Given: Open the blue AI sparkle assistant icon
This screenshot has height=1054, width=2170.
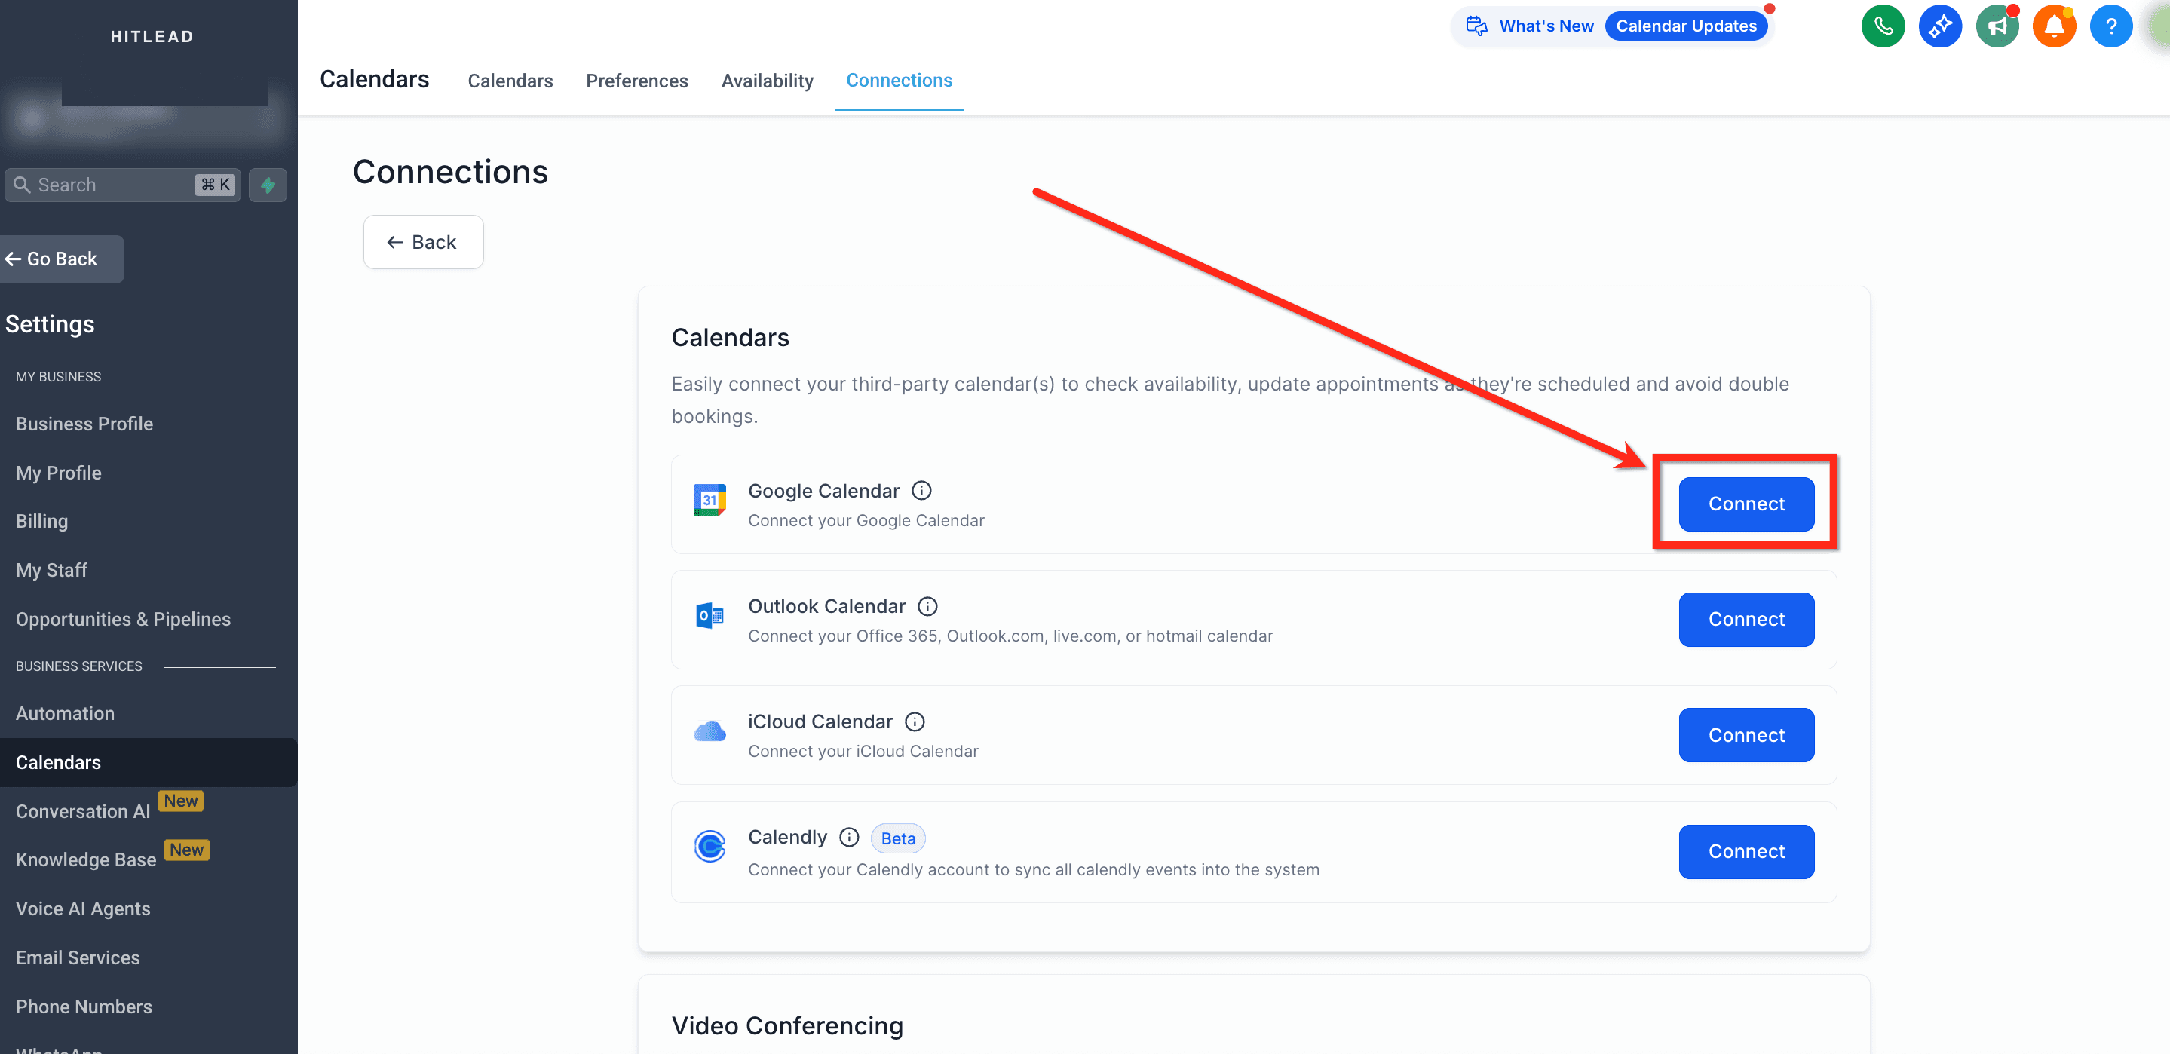Looking at the screenshot, I should pyautogui.click(x=1940, y=26).
